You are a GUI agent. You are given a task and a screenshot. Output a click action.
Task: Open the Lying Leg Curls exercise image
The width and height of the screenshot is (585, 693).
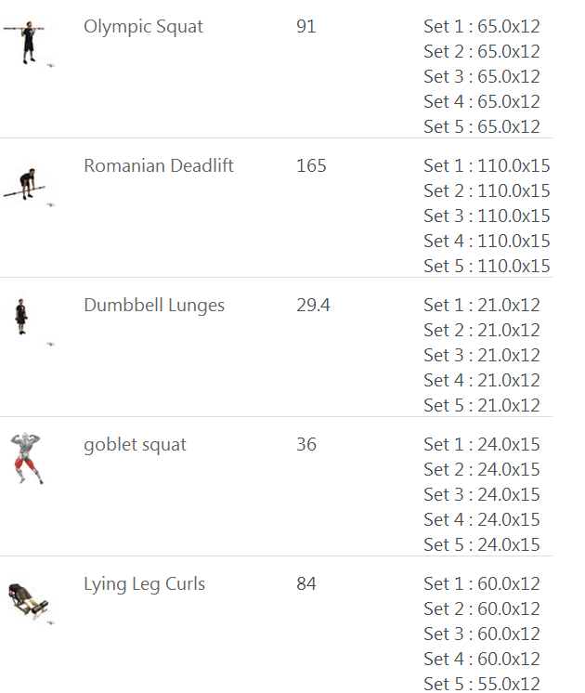29,602
